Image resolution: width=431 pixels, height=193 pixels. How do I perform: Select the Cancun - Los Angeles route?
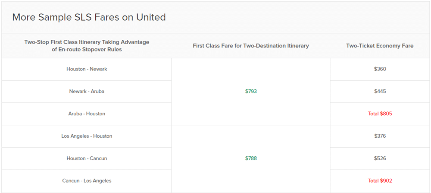(87, 181)
